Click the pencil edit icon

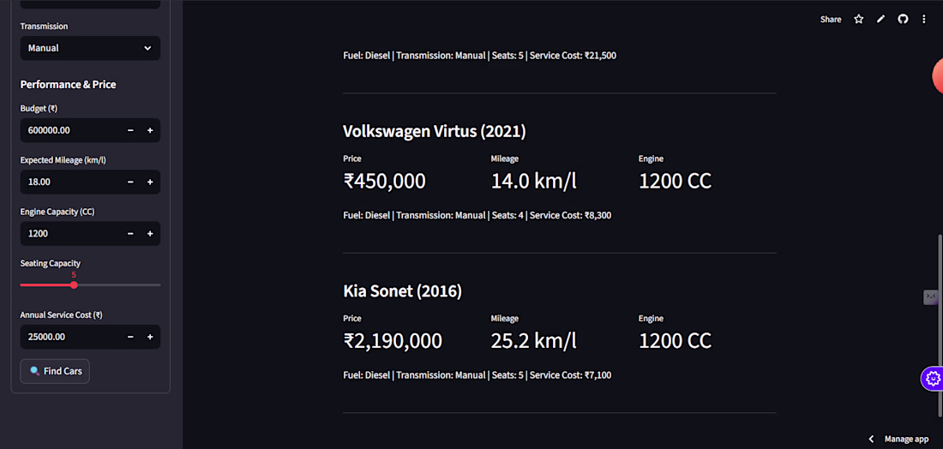pos(880,19)
